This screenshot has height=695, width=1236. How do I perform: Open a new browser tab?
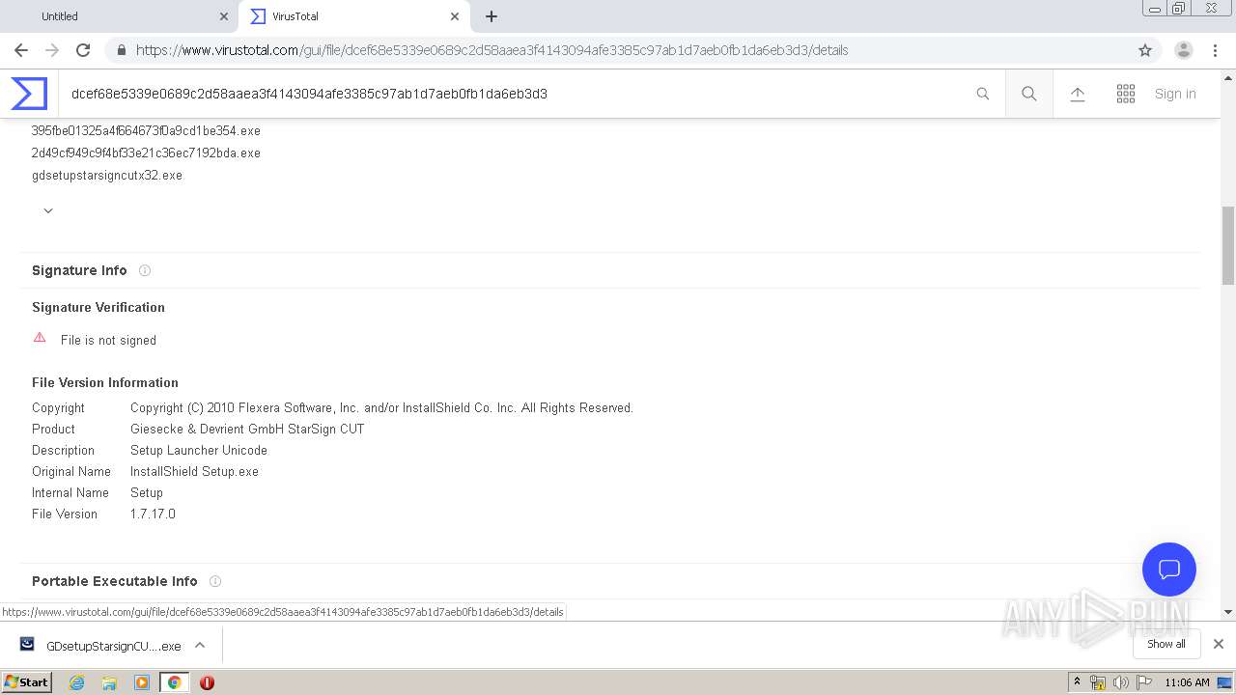[x=492, y=16]
